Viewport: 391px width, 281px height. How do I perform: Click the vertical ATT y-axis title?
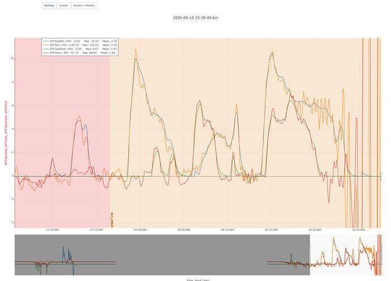pos(6,133)
